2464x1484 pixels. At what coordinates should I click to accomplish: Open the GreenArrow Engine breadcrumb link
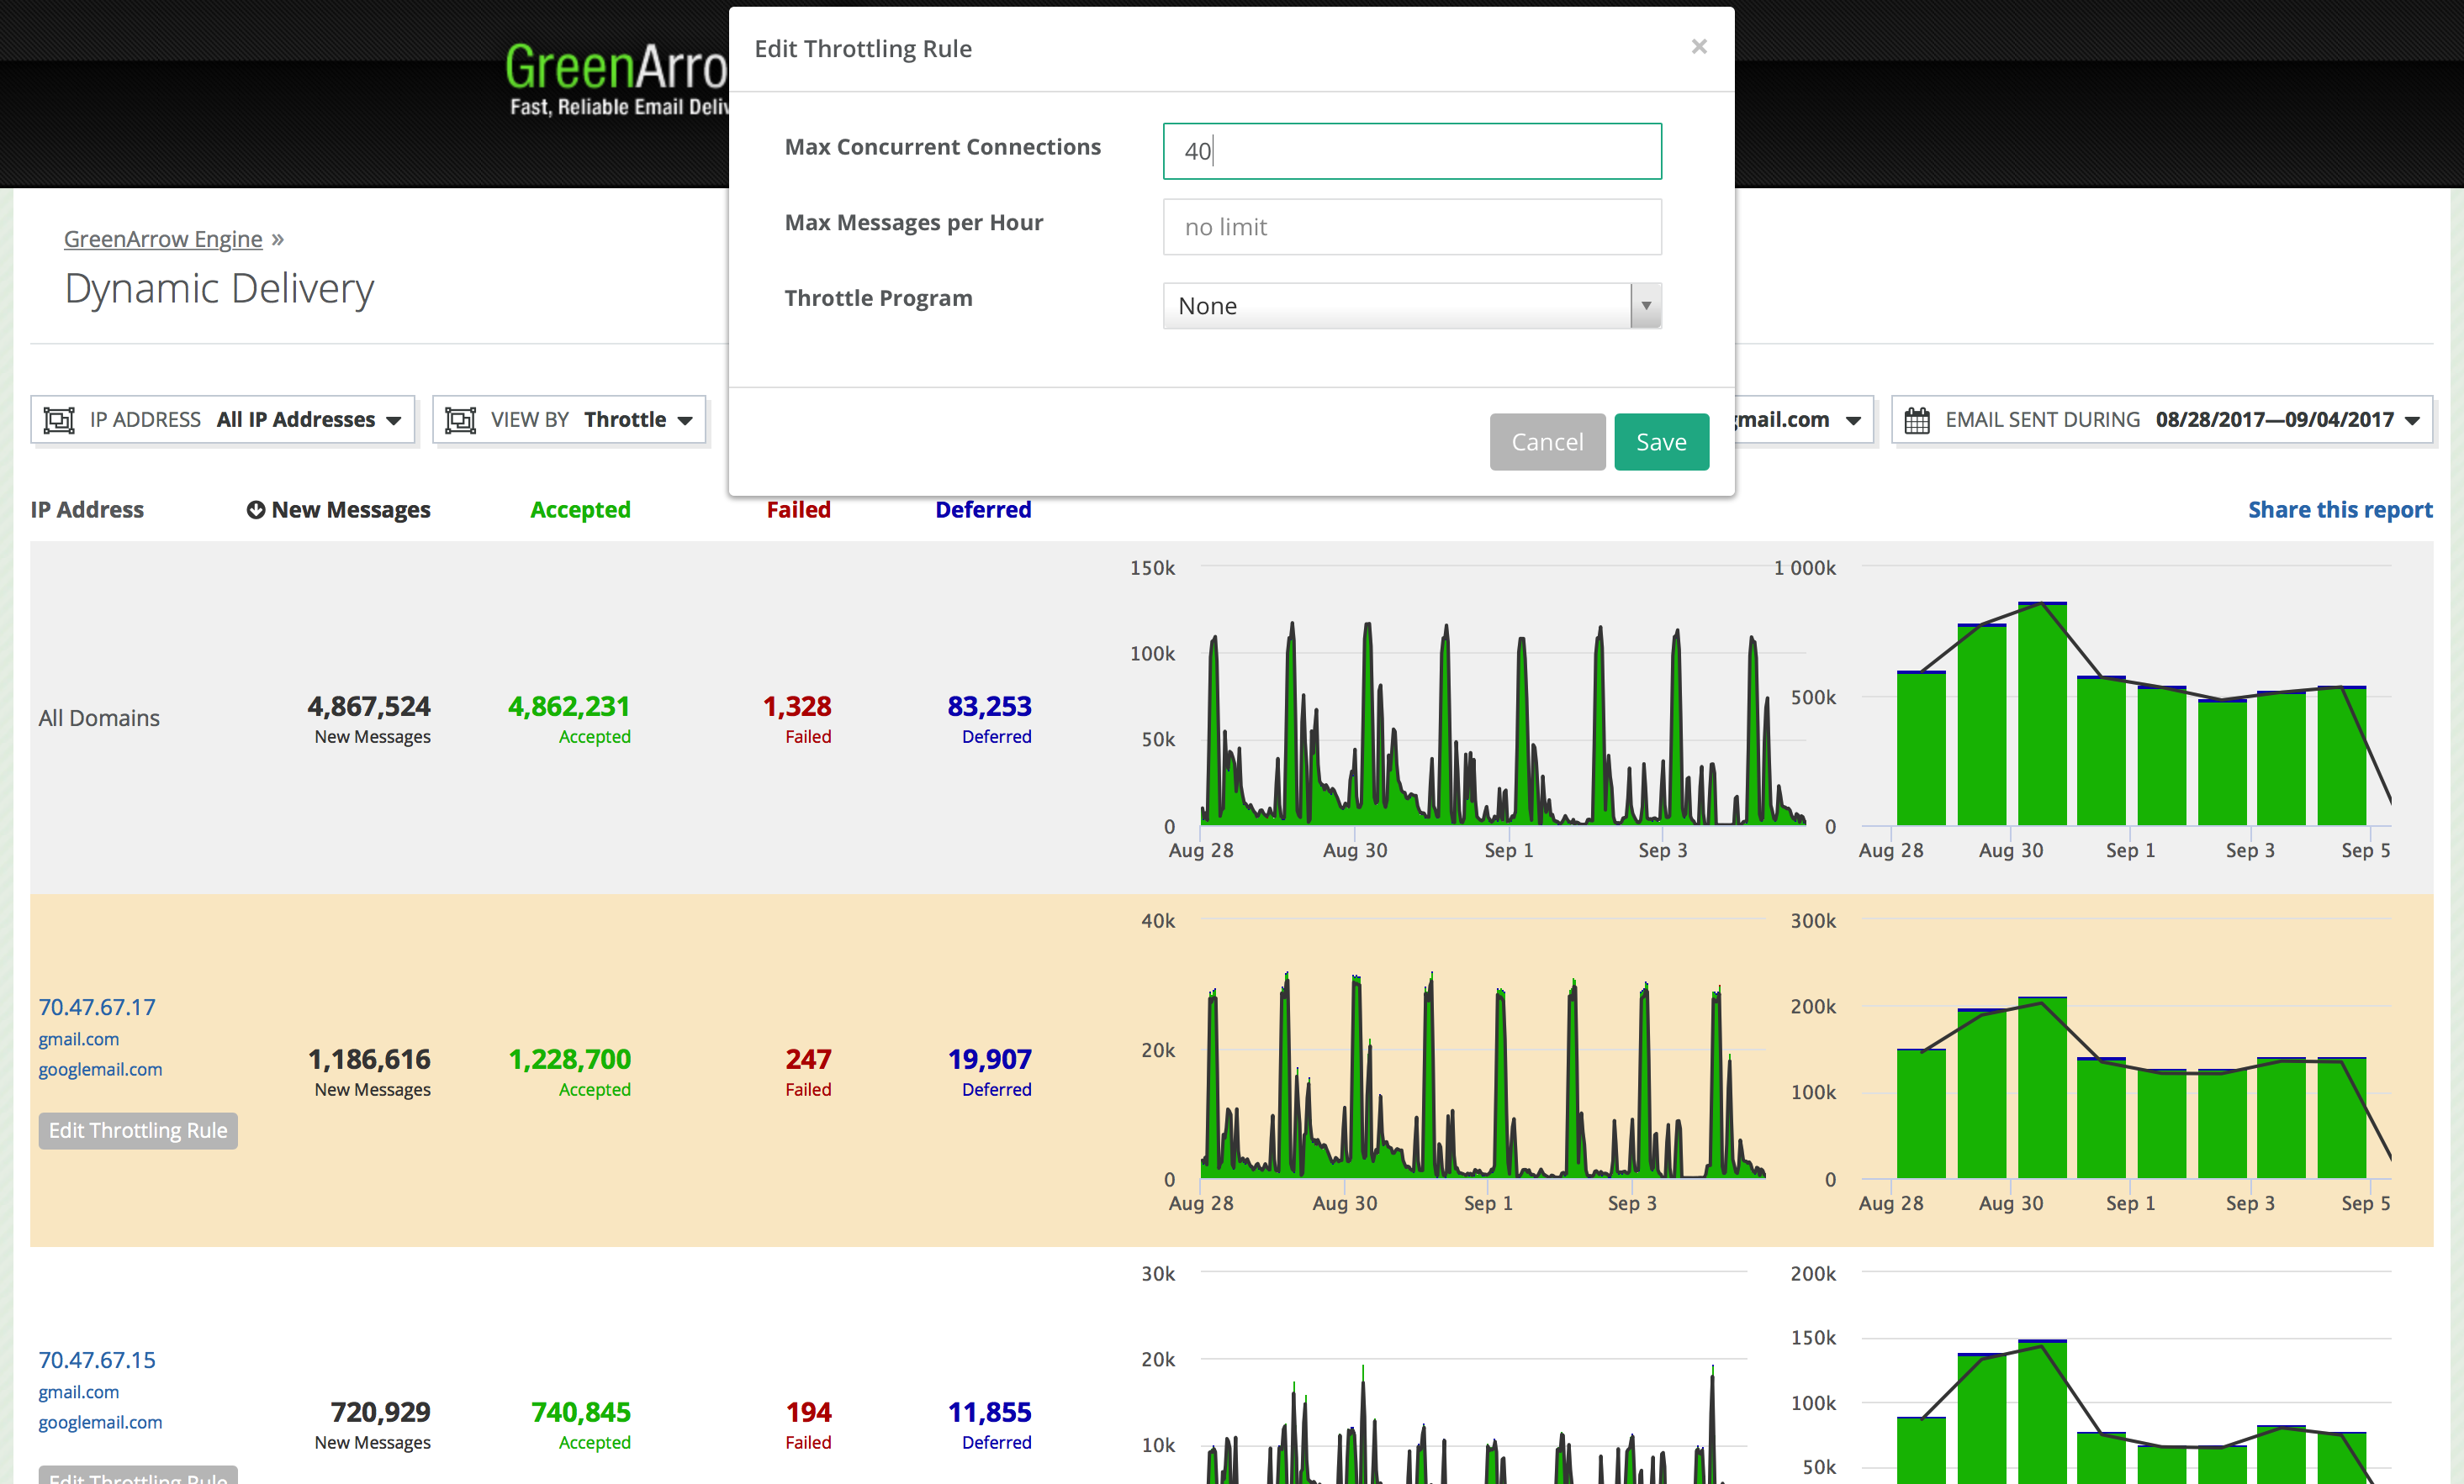(163, 239)
